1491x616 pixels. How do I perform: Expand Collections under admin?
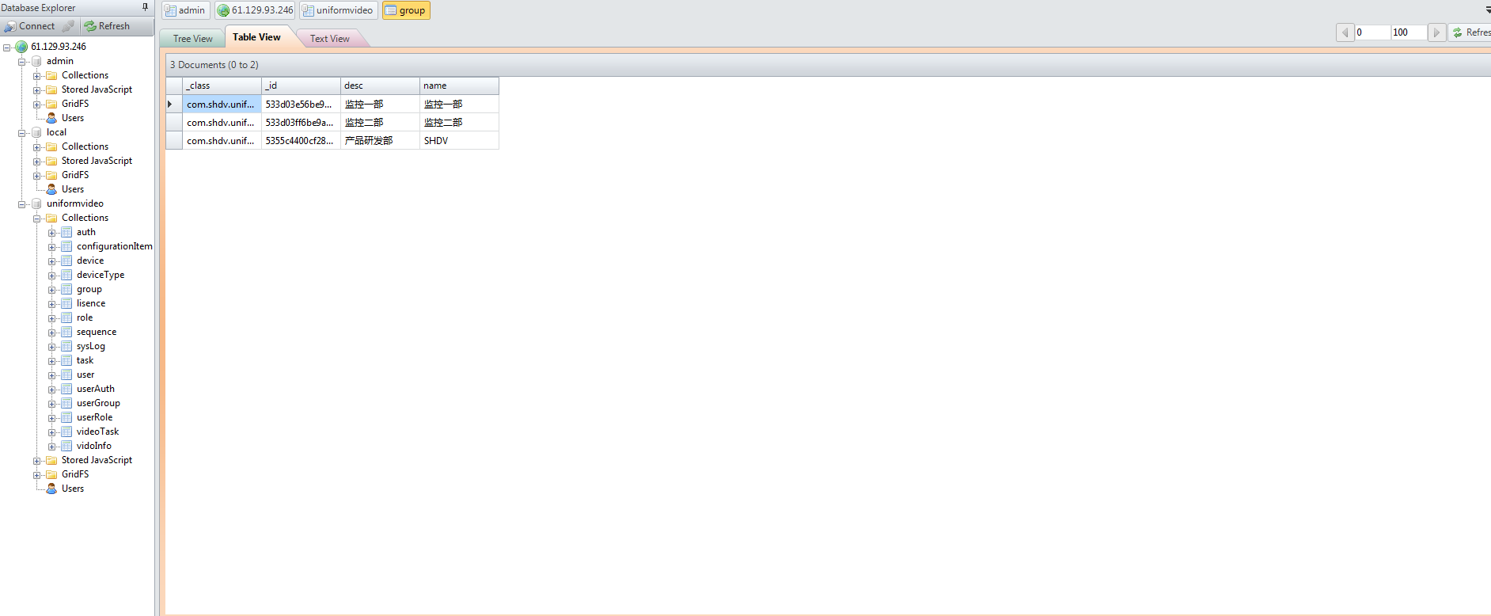coord(36,76)
